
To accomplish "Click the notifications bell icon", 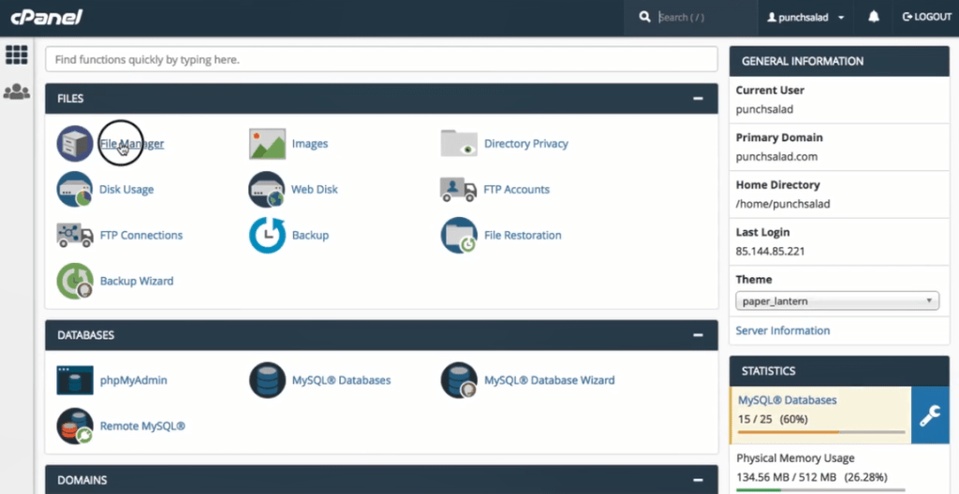I will (874, 17).
